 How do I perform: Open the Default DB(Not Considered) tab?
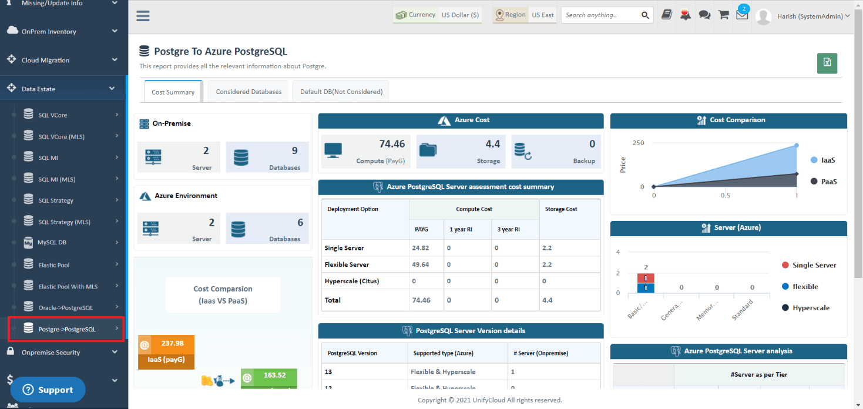(x=341, y=92)
